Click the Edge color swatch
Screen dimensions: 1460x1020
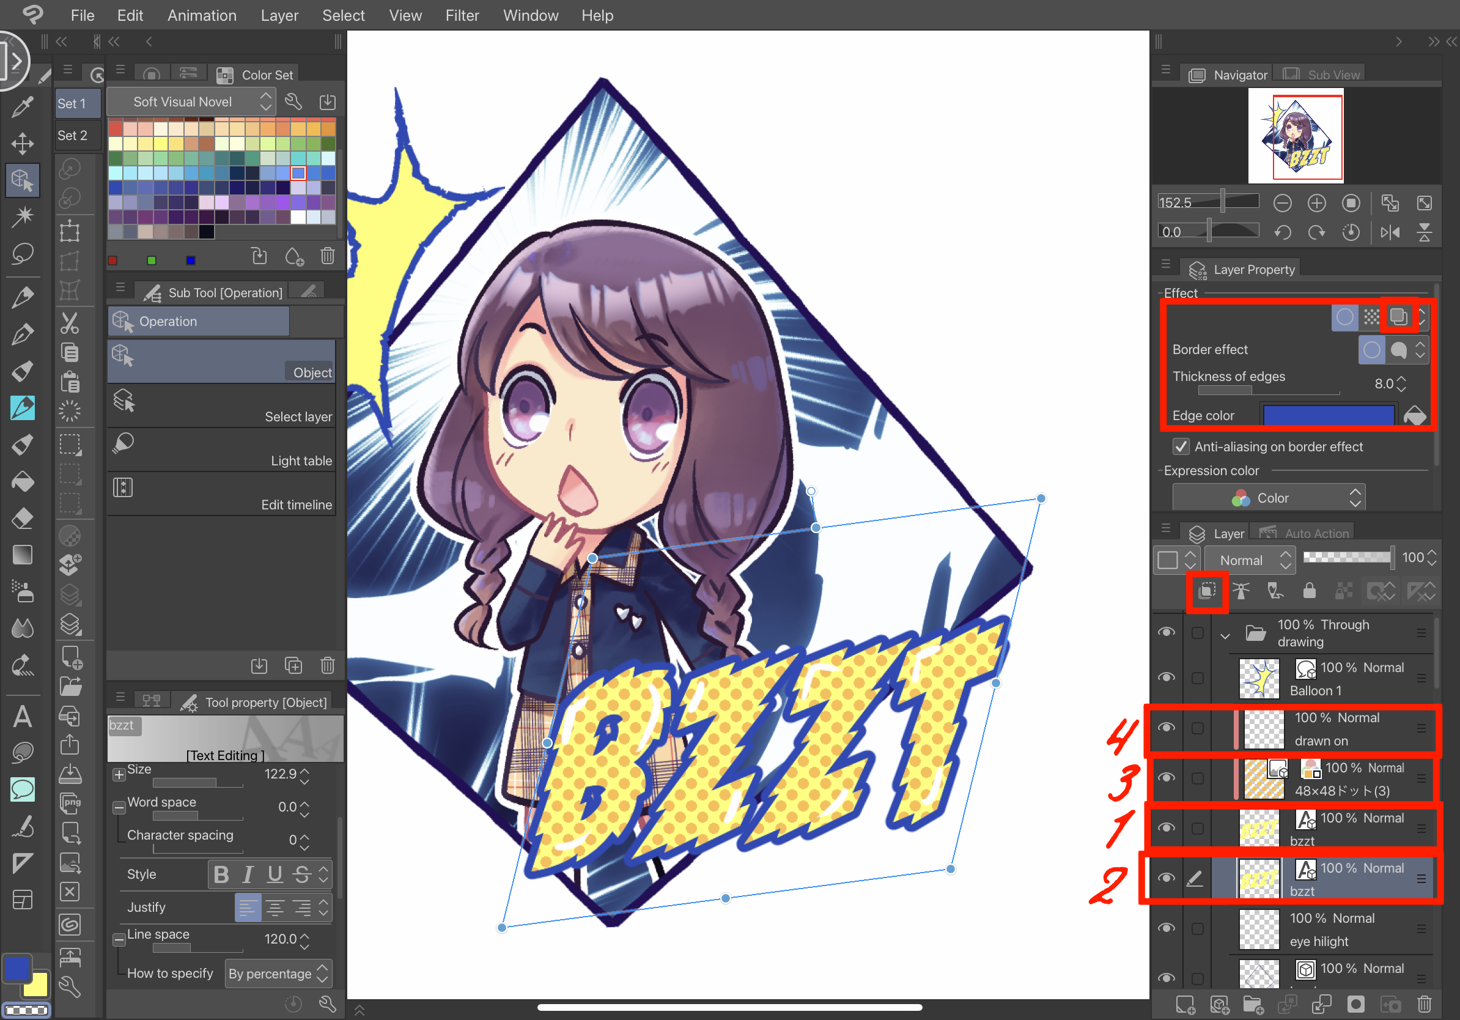[1329, 415]
